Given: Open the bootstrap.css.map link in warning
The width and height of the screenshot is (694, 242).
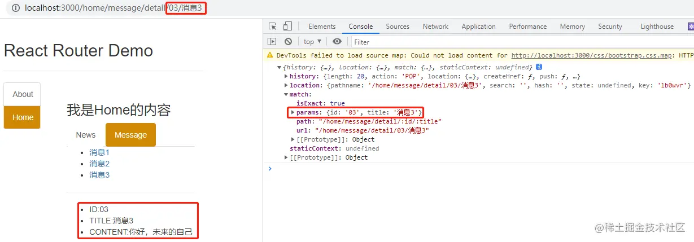Looking at the screenshot, I should (592, 55).
